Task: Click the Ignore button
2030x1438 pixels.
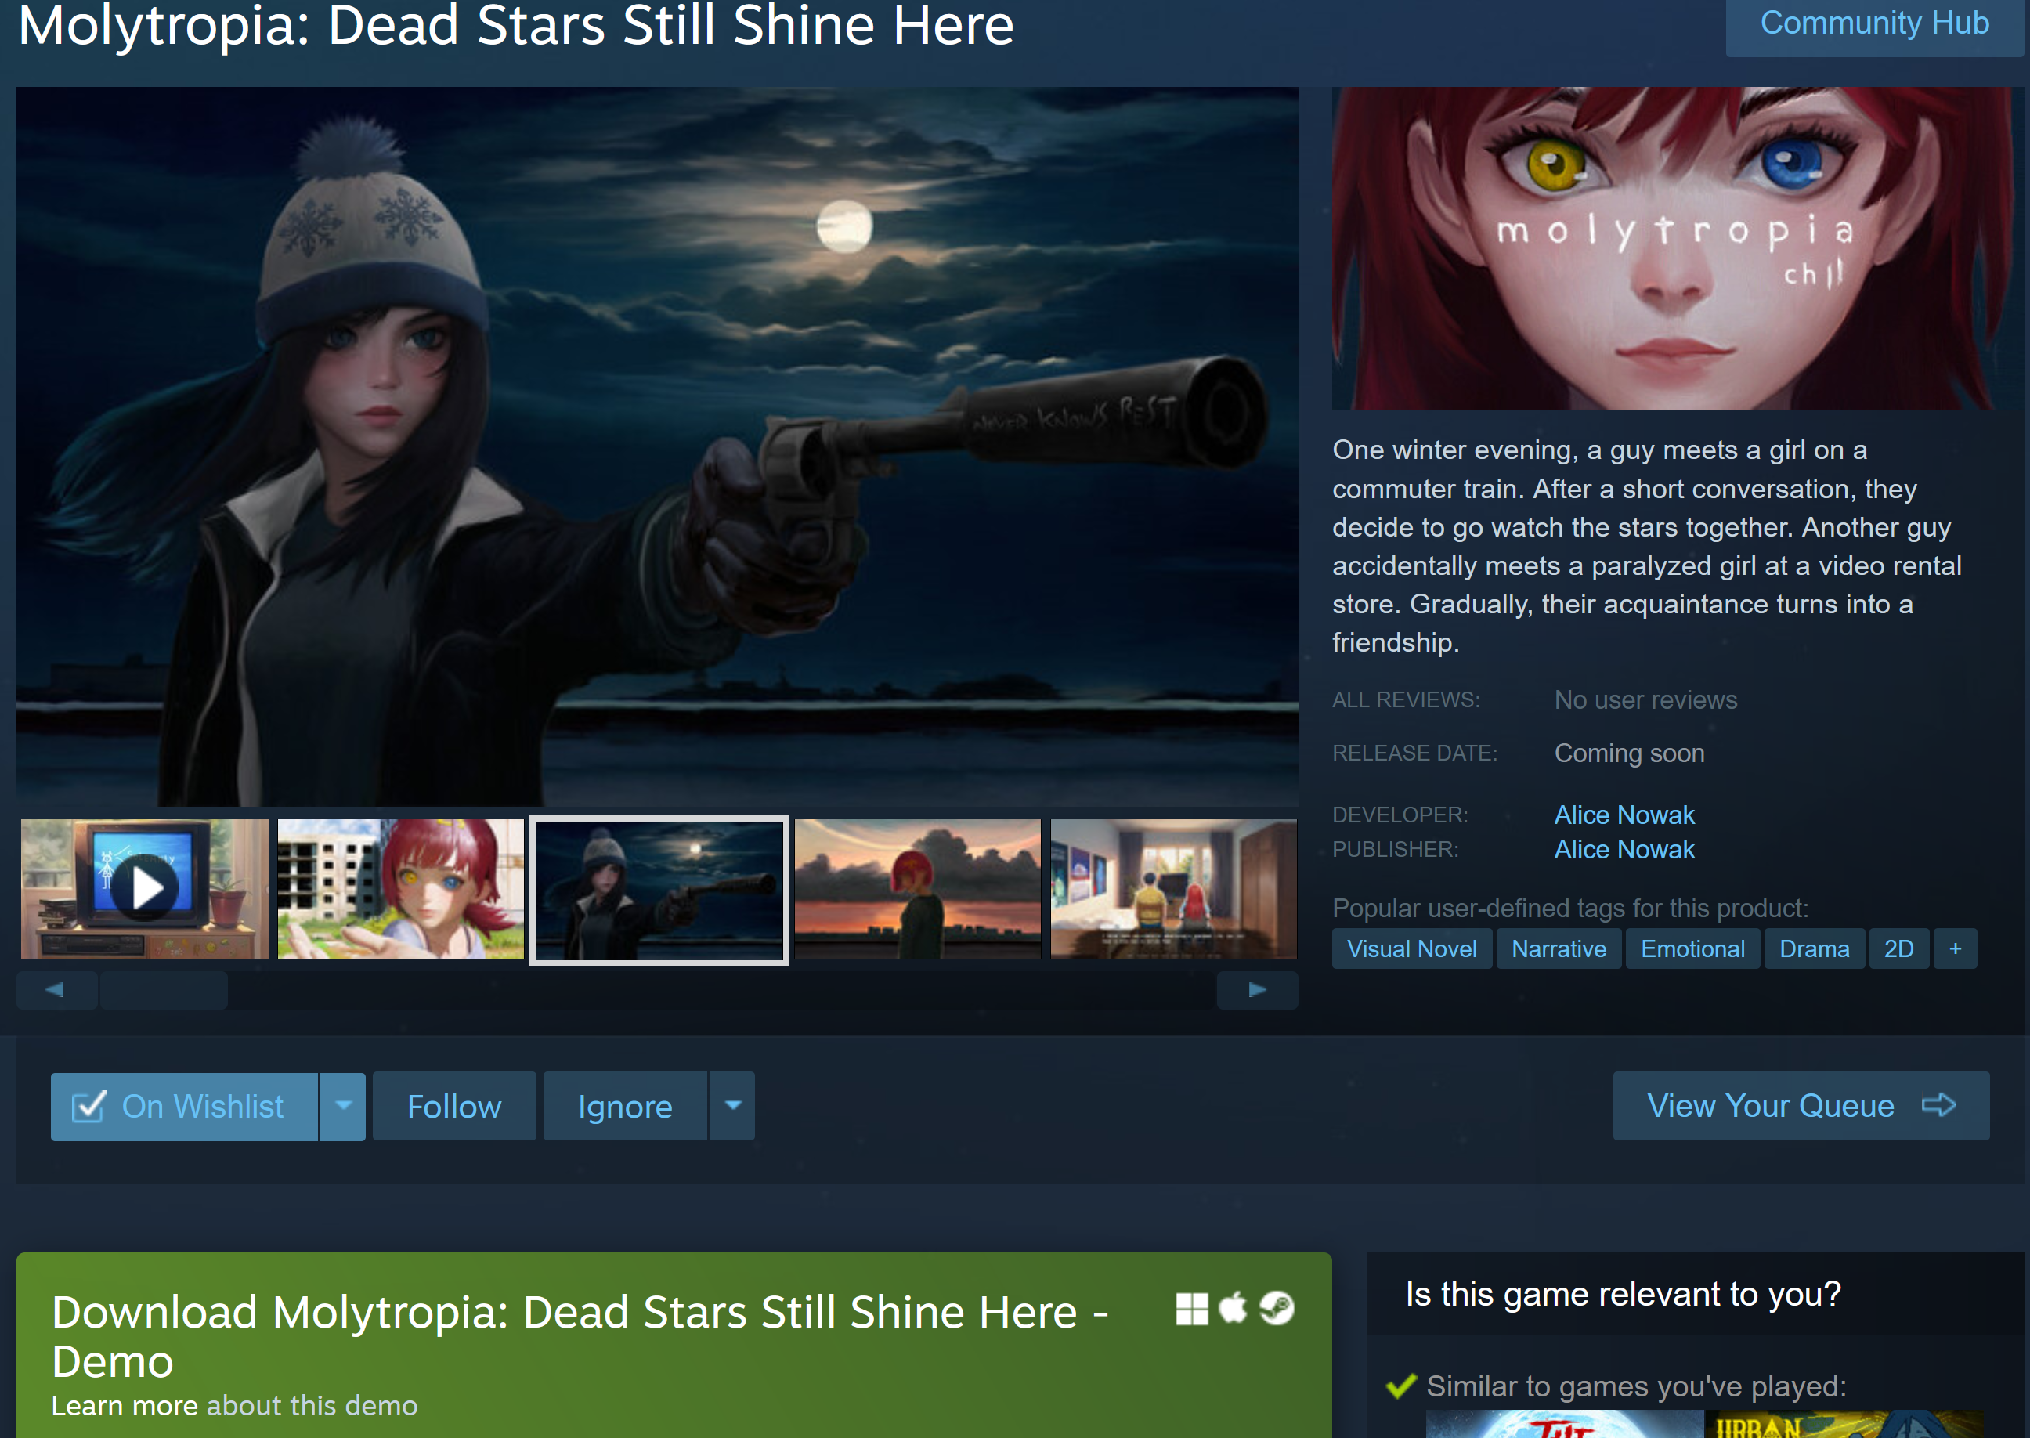Action: pos(625,1106)
